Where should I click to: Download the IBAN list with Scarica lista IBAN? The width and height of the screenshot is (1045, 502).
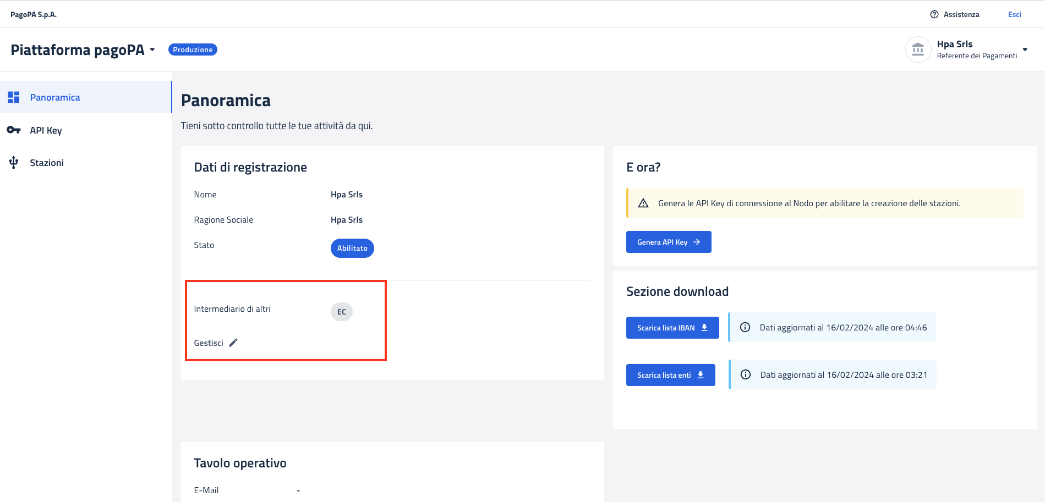[x=672, y=328]
